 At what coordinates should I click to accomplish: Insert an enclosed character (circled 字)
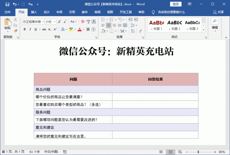pos(93,29)
